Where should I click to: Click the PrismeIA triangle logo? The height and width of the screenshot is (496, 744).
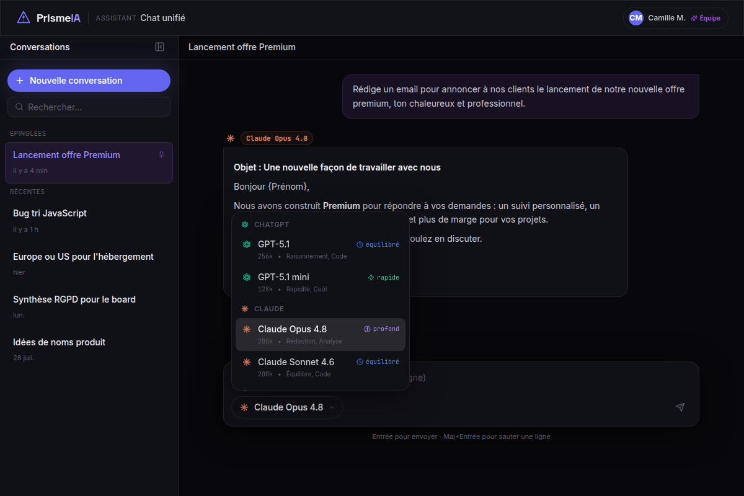click(x=24, y=18)
